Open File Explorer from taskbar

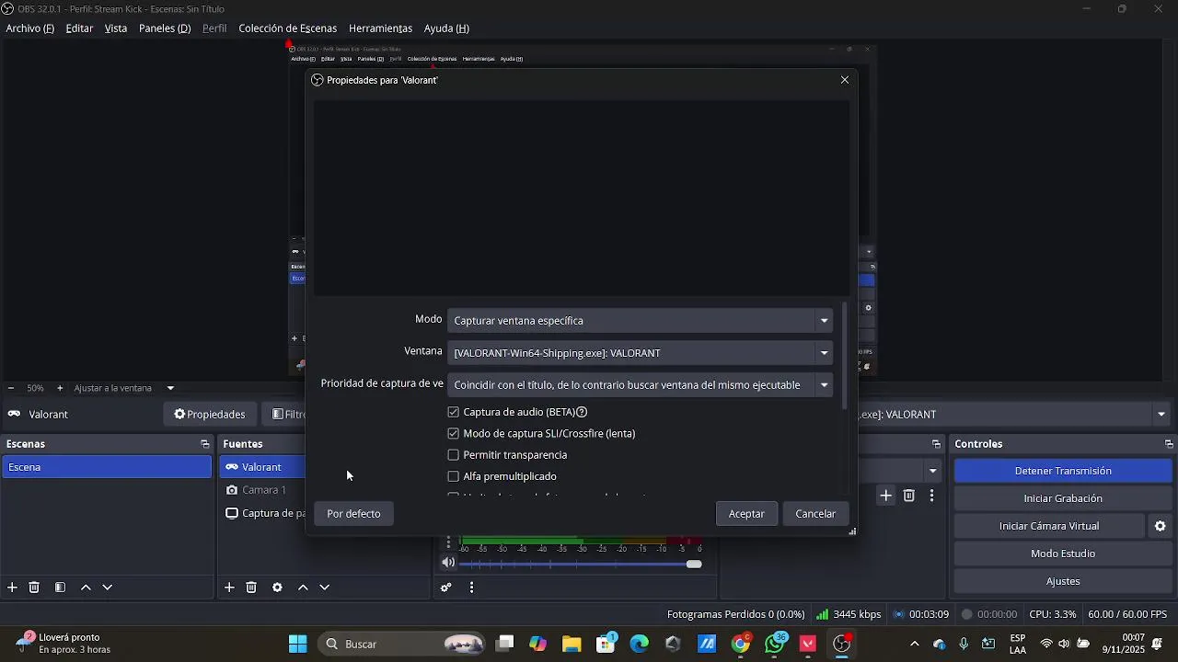(x=572, y=644)
